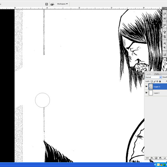The width and height of the screenshot is (167, 167).
Task: Open the History panel icon in dock
Action: [x=165, y=14]
